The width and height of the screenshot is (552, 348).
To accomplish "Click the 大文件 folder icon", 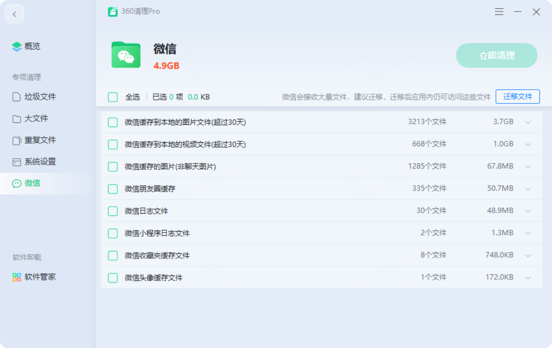I will (x=17, y=119).
